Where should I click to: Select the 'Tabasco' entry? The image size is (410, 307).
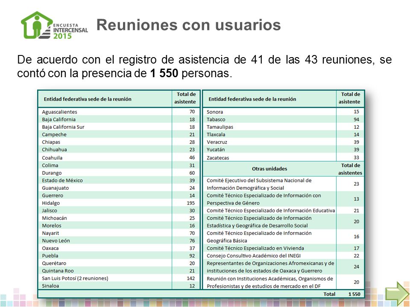click(216, 119)
